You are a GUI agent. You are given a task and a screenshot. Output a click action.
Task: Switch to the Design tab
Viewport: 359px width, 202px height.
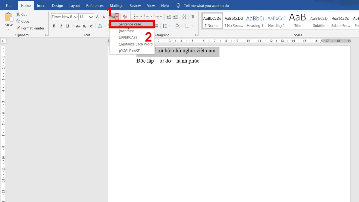point(57,6)
